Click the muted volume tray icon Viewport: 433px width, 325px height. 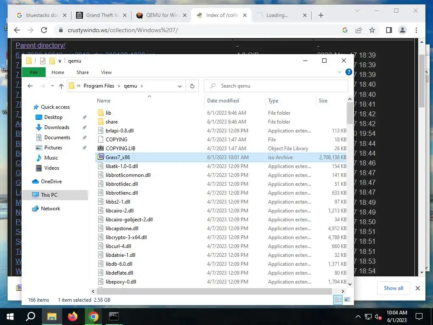pyautogui.click(x=378, y=317)
